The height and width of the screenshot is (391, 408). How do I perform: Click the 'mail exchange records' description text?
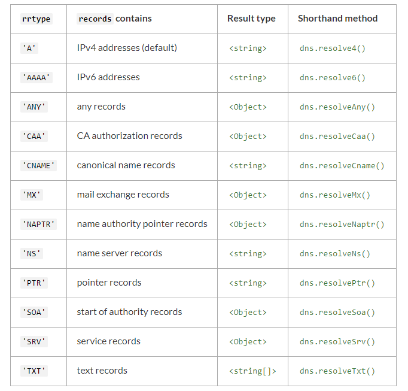point(123,195)
